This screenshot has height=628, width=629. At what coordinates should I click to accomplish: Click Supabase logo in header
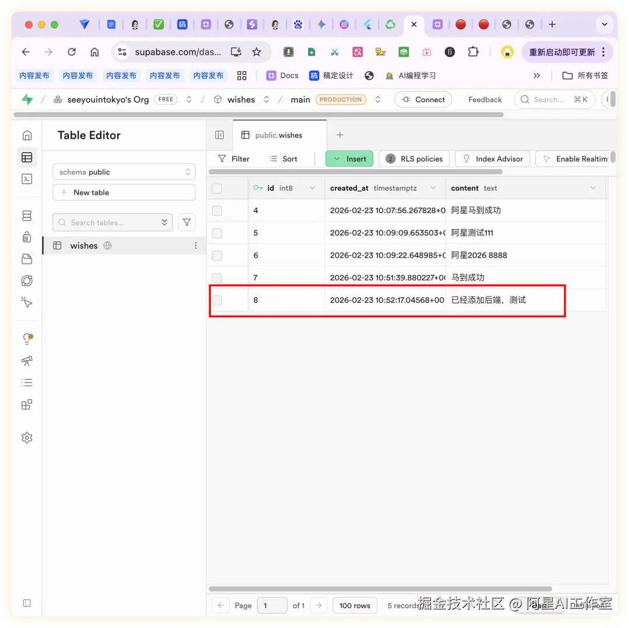pos(27,99)
